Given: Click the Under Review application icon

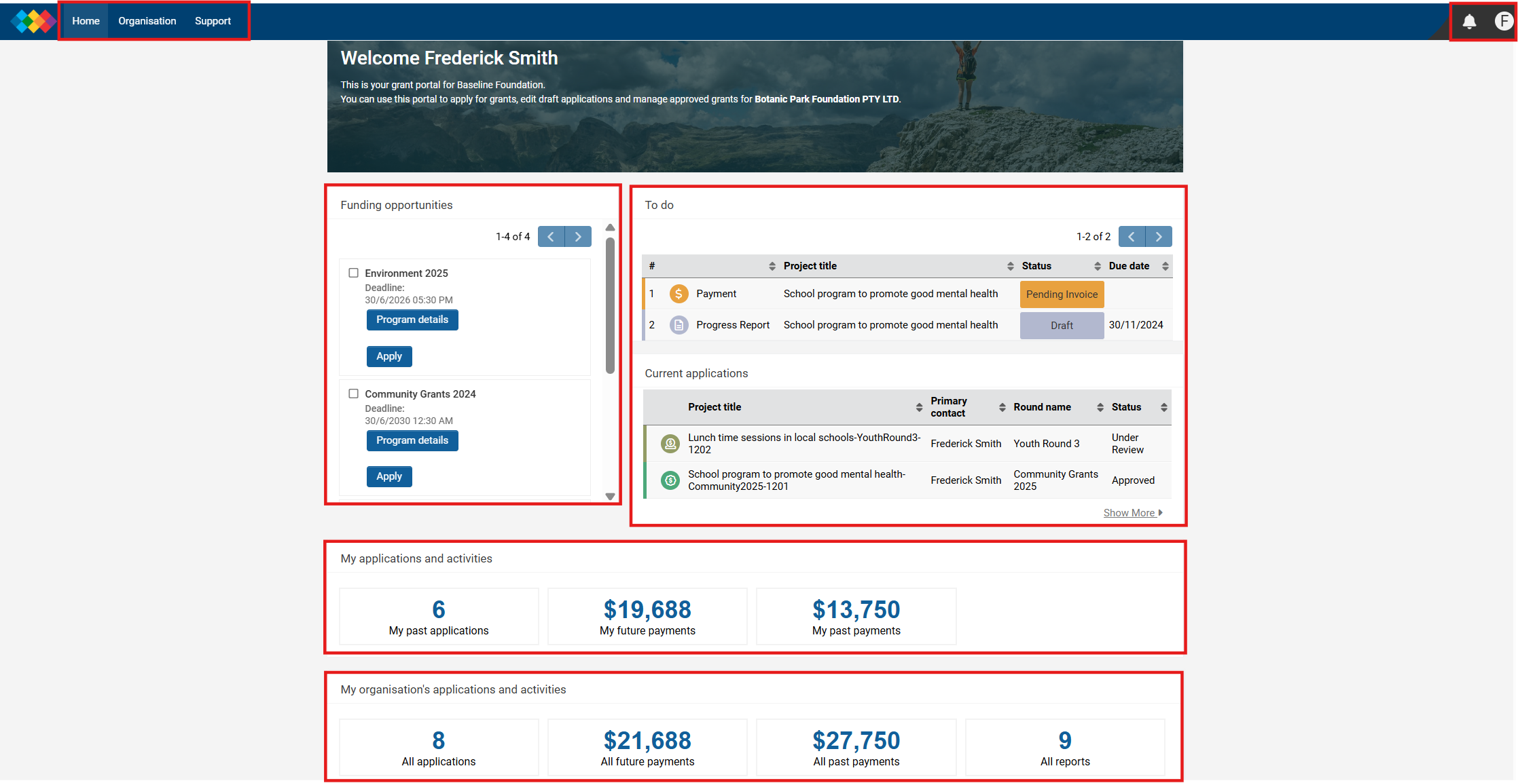Looking at the screenshot, I should [670, 444].
